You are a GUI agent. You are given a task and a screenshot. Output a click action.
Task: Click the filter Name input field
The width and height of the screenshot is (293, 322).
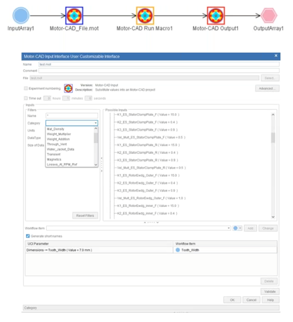click(72, 116)
